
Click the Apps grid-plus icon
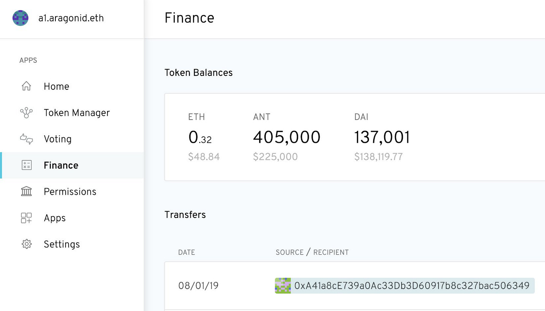[26, 218]
